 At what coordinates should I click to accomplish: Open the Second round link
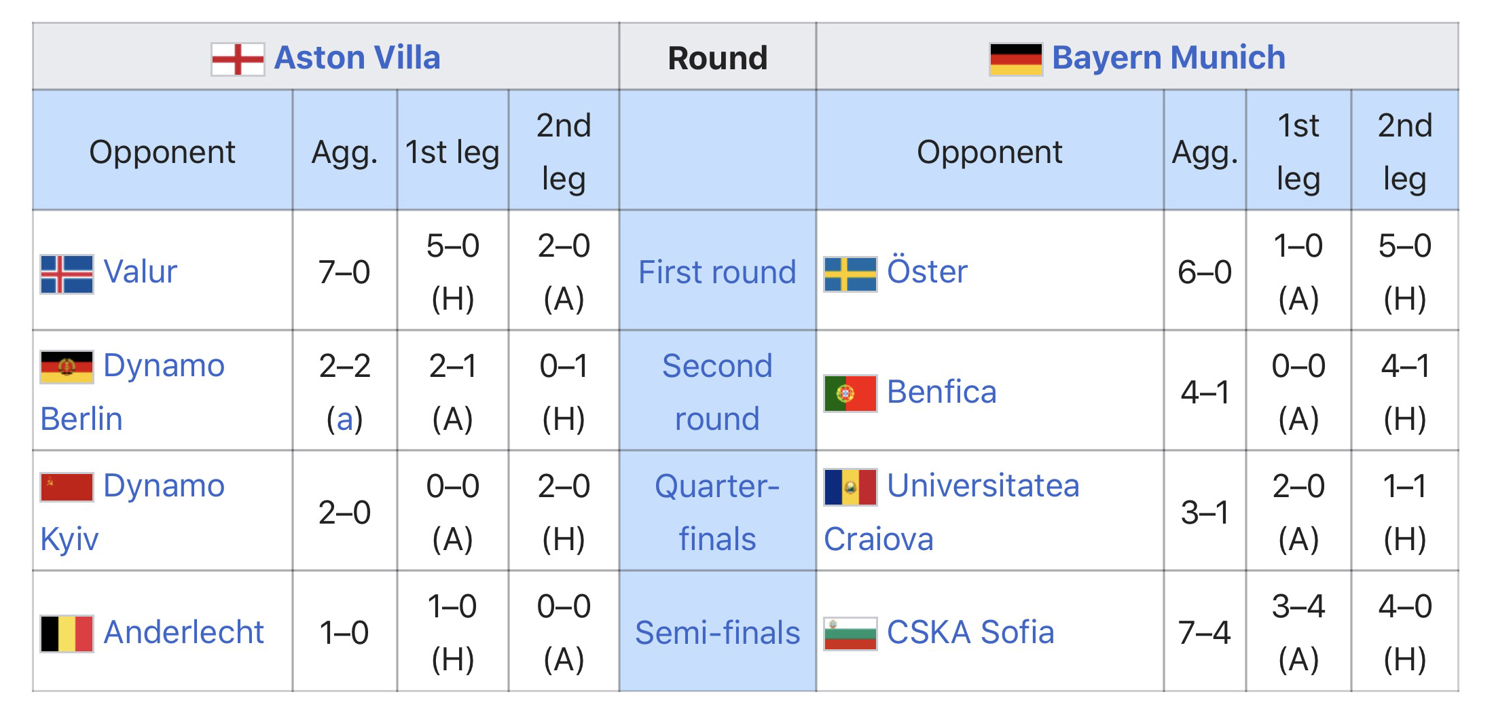tap(717, 392)
